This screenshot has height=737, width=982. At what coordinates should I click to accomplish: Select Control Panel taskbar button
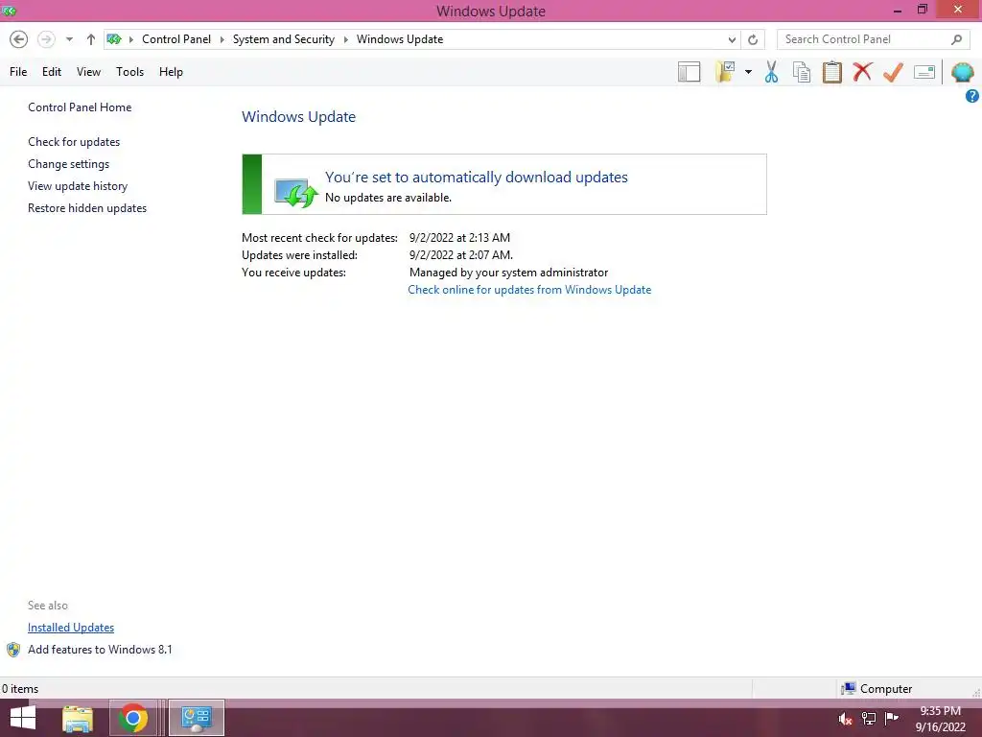pyautogui.click(x=197, y=718)
